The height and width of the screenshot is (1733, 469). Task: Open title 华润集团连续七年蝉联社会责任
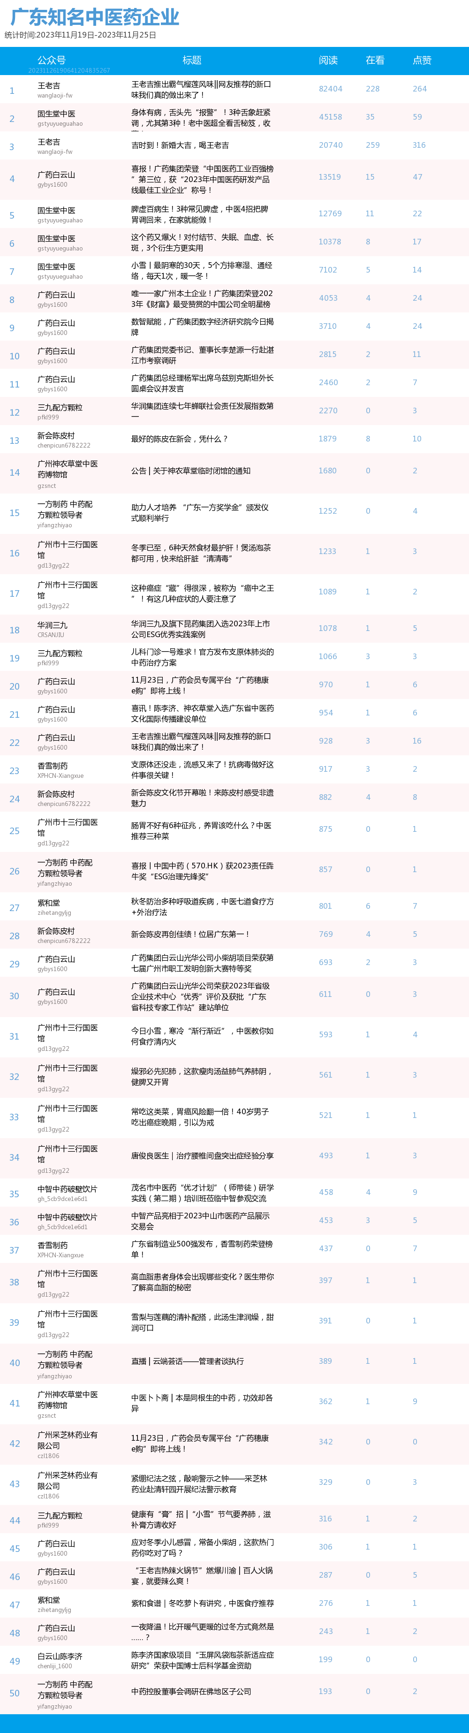[203, 412]
